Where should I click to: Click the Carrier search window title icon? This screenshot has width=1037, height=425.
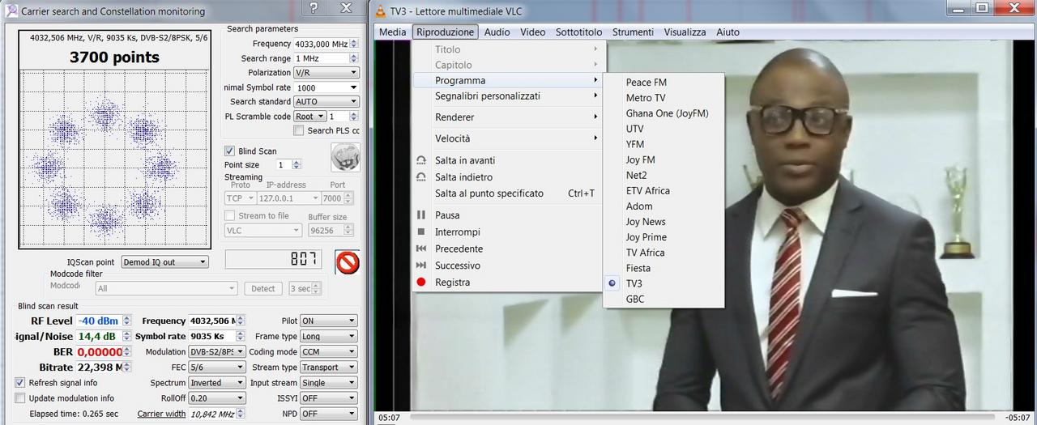tap(11, 11)
